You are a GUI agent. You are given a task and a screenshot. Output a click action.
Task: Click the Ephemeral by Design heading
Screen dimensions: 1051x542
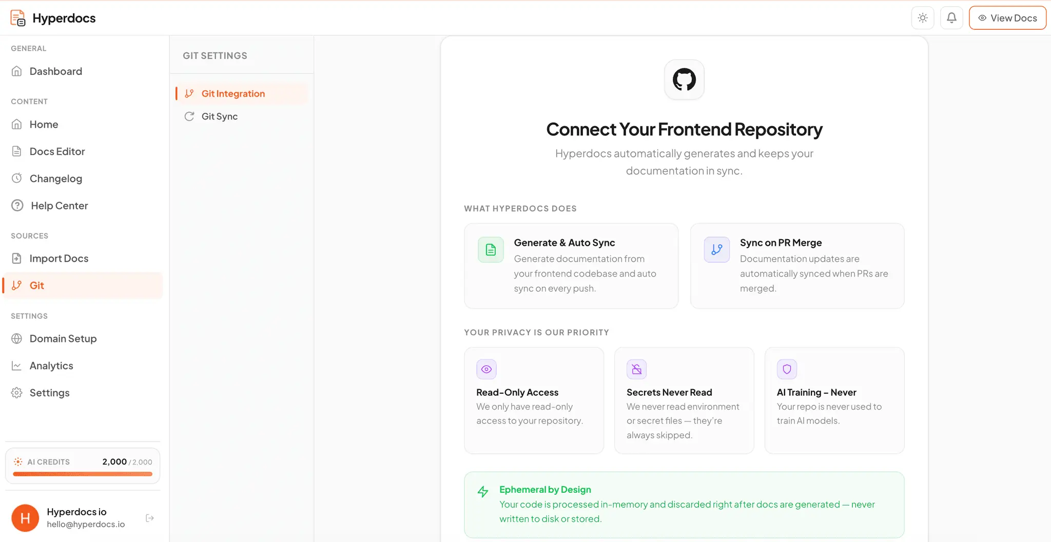click(545, 490)
